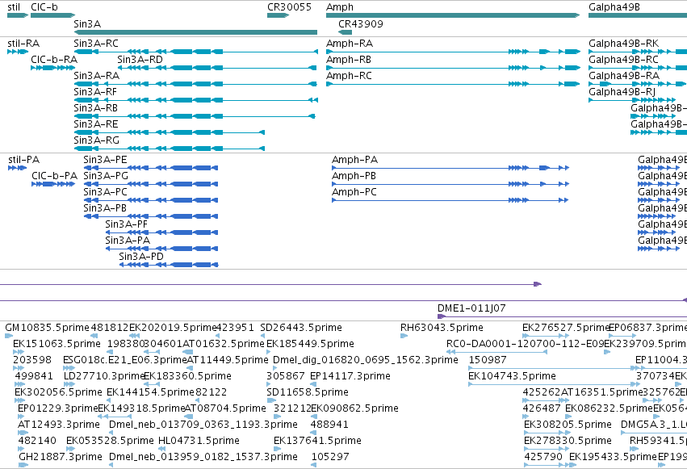Screen dimensions: 687x469
Task: Select the Sin3A-PF protein label
Action: click(x=126, y=224)
